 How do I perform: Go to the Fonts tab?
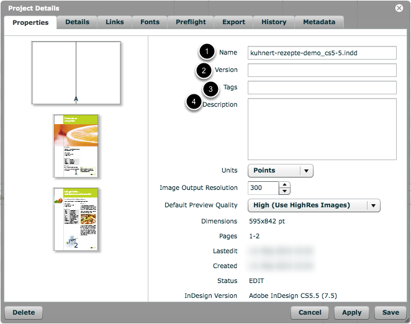click(x=150, y=22)
